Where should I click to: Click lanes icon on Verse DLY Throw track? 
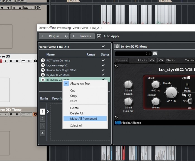tap(23, 114)
